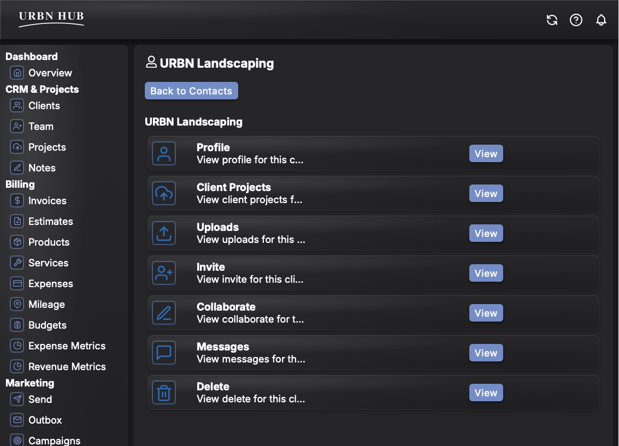Click the Services wrench icon
Viewport: 619px width, 446px height.
click(x=17, y=263)
